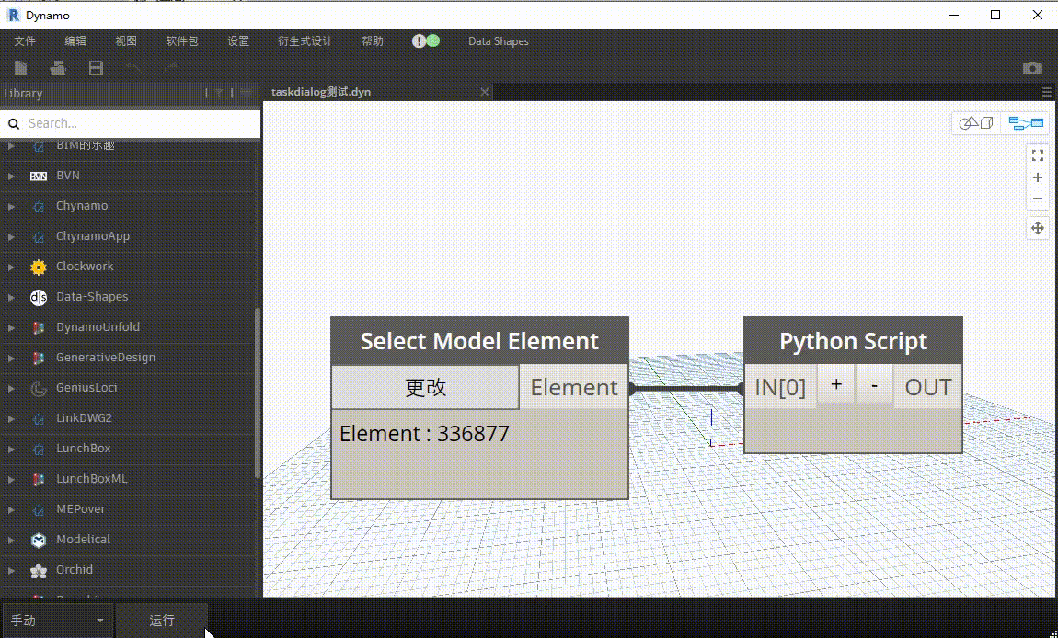Export workspace image with camera icon
The width and height of the screenshot is (1058, 638).
[x=1032, y=68]
